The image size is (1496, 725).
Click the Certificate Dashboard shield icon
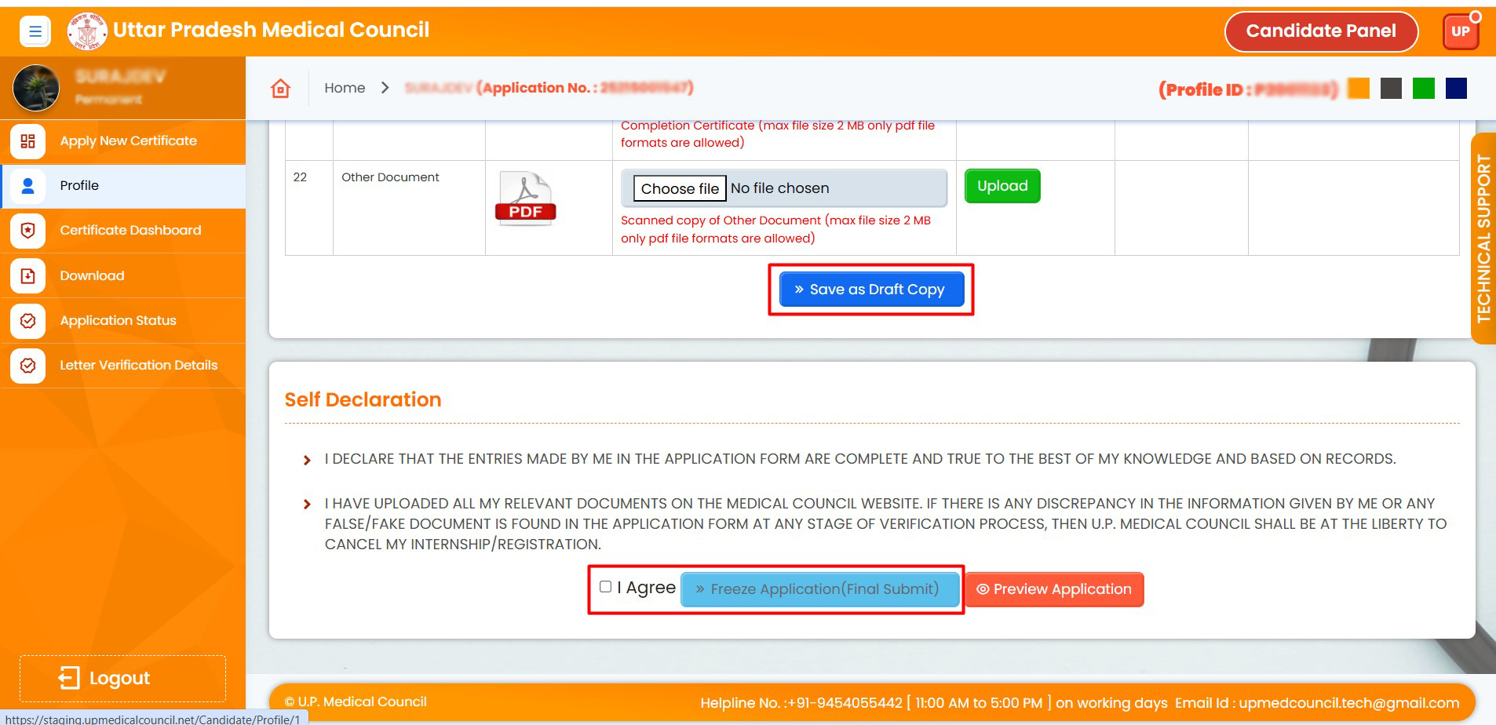click(28, 231)
